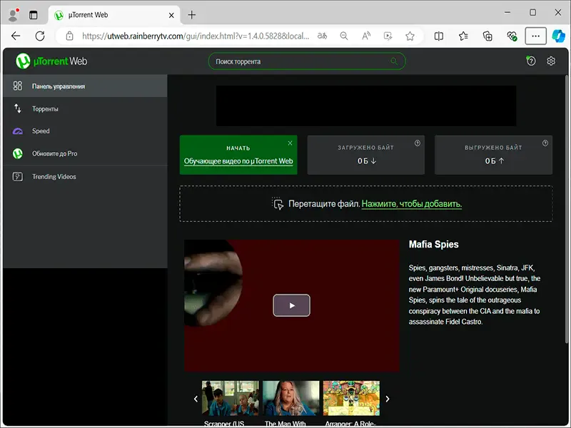The image size is (571, 428).
Task: Close the НАЧАТЬ green tutorial card
Action: click(x=290, y=143)
